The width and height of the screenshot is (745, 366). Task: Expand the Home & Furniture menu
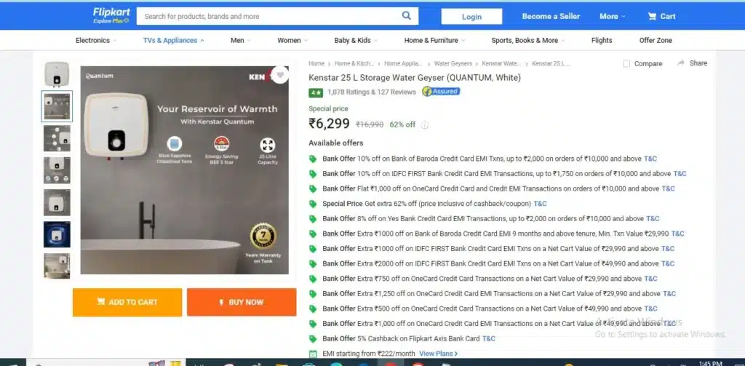pos(435,41)
